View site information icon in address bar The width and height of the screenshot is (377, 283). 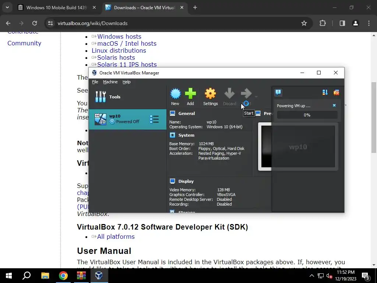click(x=50, y=23)
